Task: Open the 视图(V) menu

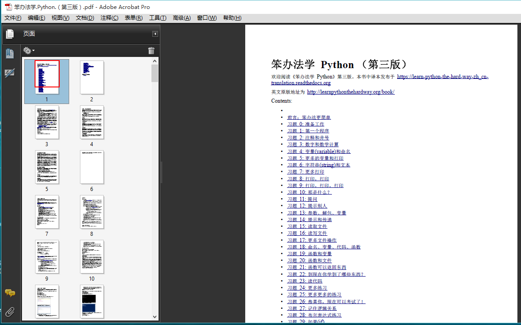Action: 60,18
